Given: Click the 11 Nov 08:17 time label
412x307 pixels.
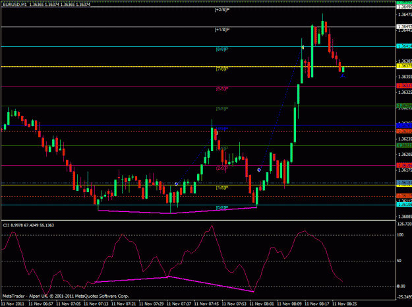Looking at the screenshot, I should tap(316, 304).
